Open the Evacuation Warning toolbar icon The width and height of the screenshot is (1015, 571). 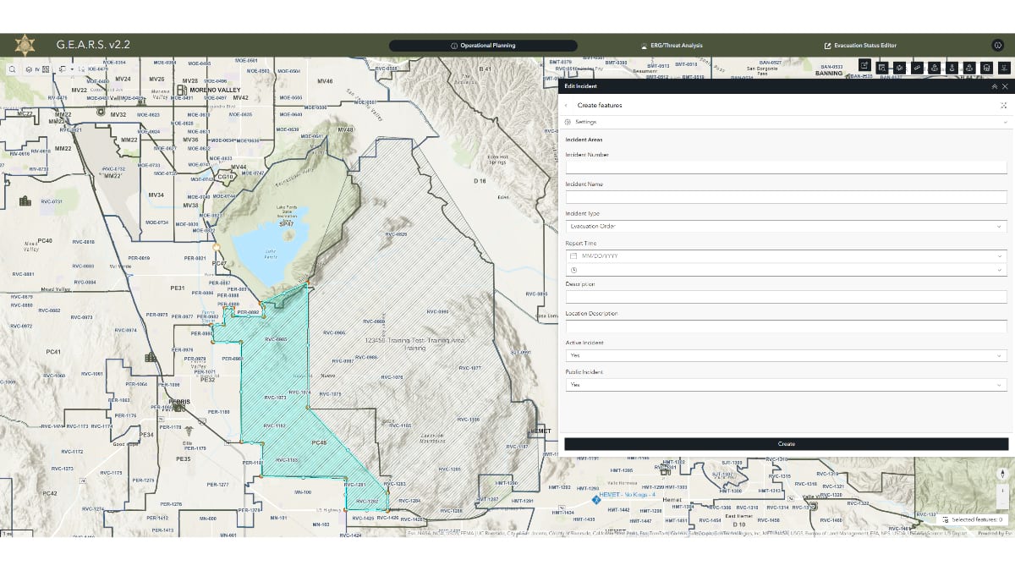click(x=952, y=68)
